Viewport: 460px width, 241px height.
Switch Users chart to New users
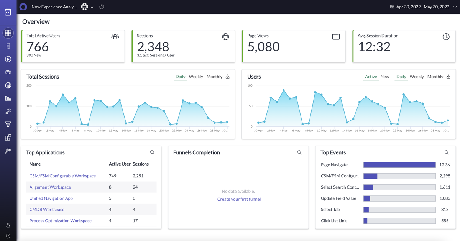tap(385, 77)
